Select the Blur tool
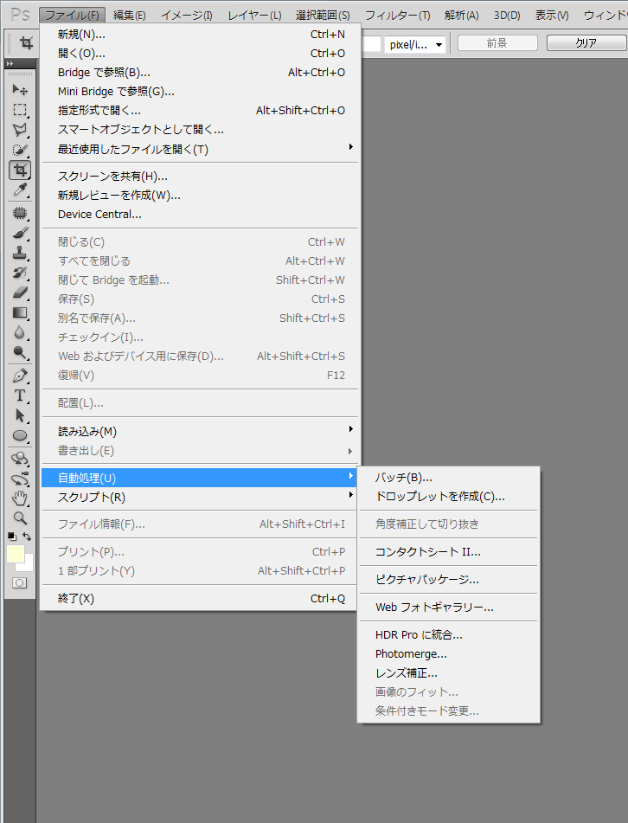This screenshot has width=628, height=823. click(20, 333)
